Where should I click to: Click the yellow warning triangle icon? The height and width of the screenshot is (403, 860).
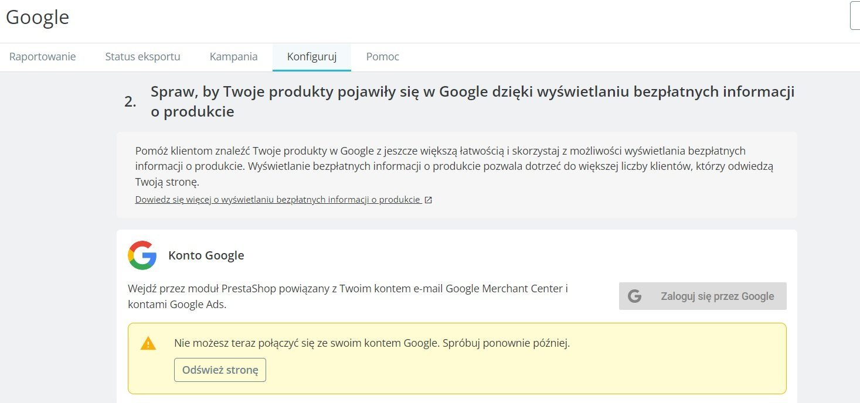(148, 343)
